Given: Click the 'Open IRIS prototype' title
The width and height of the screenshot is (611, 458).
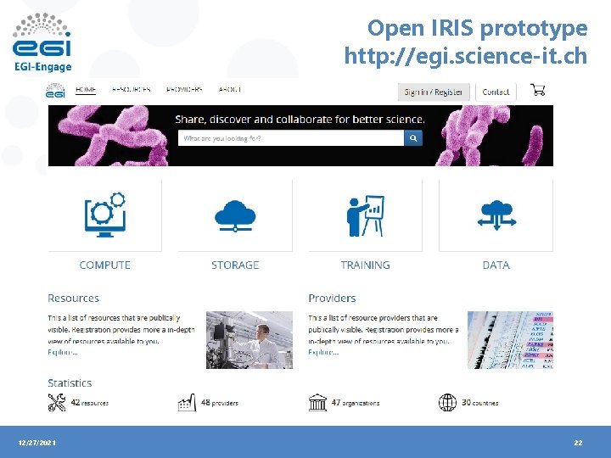Looking at the screenshot, I should pyautogui.click(x=477, y=29).
